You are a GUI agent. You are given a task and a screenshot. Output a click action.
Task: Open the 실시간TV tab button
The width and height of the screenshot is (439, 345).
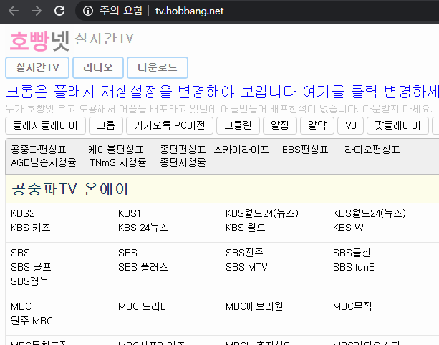coord(37,68)
